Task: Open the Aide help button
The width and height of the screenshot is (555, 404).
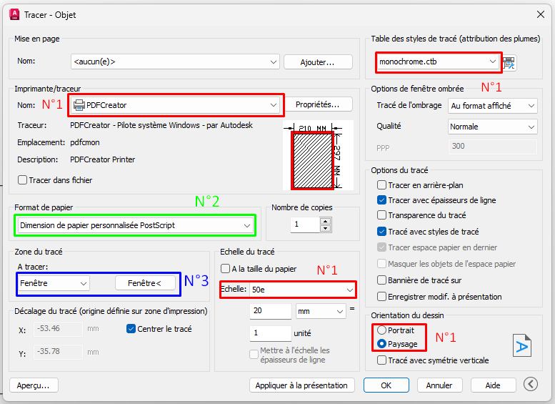Action: 493,385
